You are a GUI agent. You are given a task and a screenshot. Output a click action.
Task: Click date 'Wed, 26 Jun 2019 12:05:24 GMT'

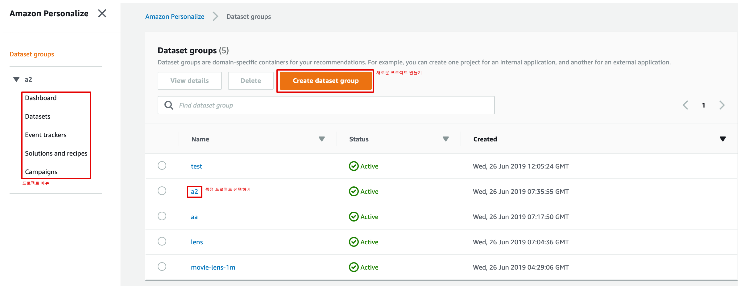point(521,166)
